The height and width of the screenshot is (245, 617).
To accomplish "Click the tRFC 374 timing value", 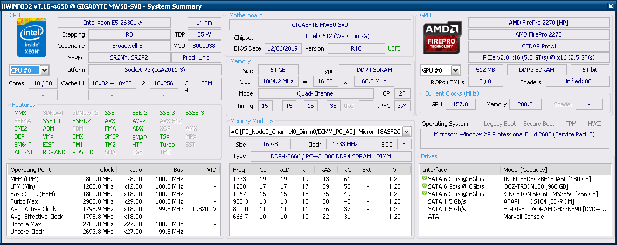I will coord(403,106).
